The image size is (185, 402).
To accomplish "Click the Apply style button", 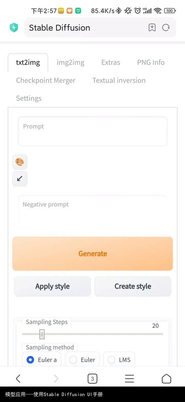I will coord(52,286).
